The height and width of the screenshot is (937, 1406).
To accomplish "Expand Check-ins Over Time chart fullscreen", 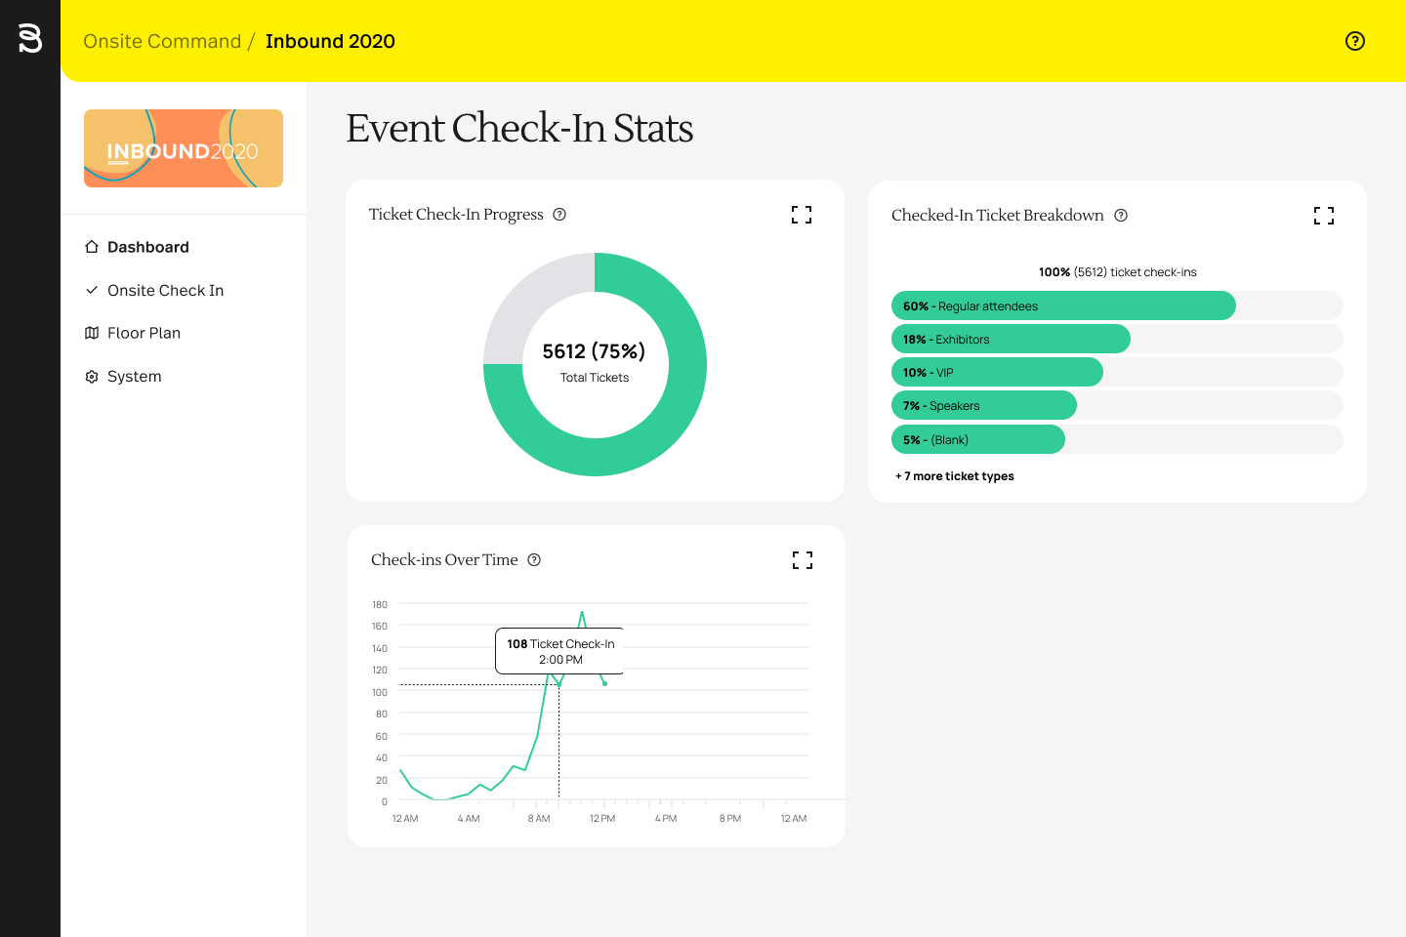I will (x=803, y=560).
